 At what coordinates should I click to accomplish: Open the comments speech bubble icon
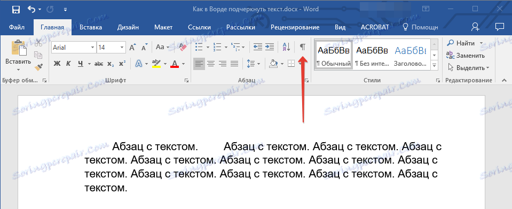pyautogui.click(x=499, y=27)
